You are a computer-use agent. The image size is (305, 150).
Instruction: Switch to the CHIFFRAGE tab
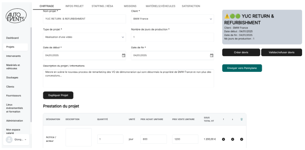coord(47,6)
